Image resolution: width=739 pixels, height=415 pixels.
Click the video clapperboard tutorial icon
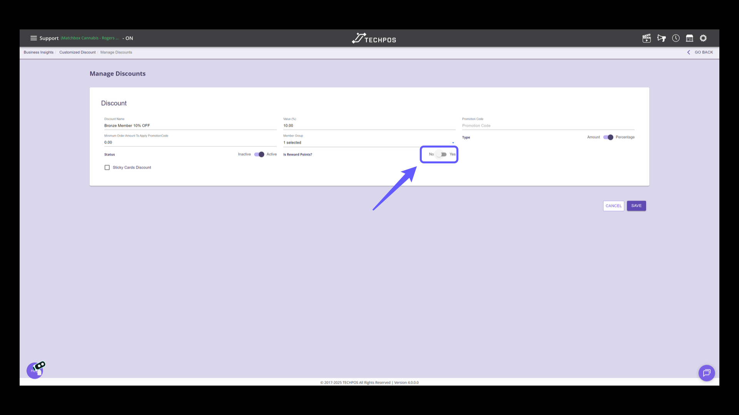coord(647,38)
